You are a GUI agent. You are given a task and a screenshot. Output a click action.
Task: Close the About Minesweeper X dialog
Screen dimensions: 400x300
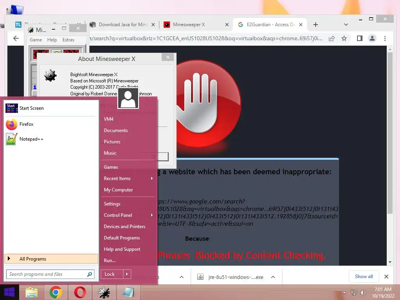[168, 57]
